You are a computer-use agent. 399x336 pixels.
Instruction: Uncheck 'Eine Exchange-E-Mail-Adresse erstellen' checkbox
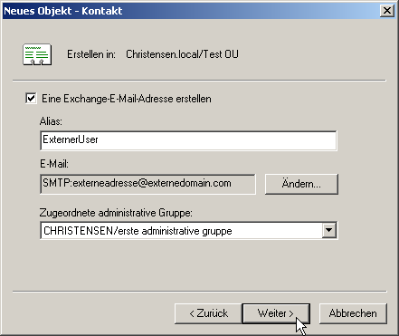click(31, 99)
